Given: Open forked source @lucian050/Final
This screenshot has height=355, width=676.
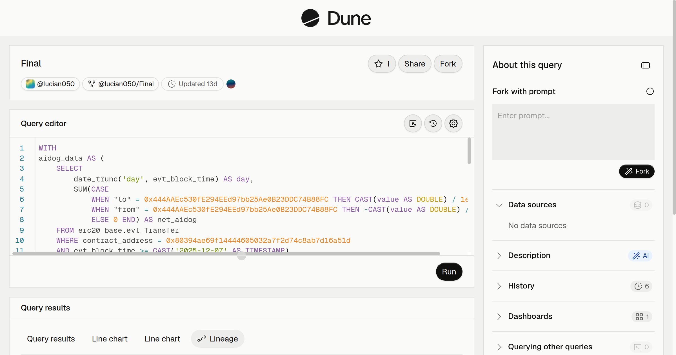Looking at the screenshot, I should point(121,84).
